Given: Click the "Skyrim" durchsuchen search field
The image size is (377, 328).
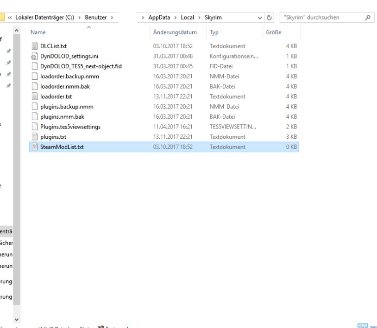Looking at the screenshot, I should (x=320, y=18).
